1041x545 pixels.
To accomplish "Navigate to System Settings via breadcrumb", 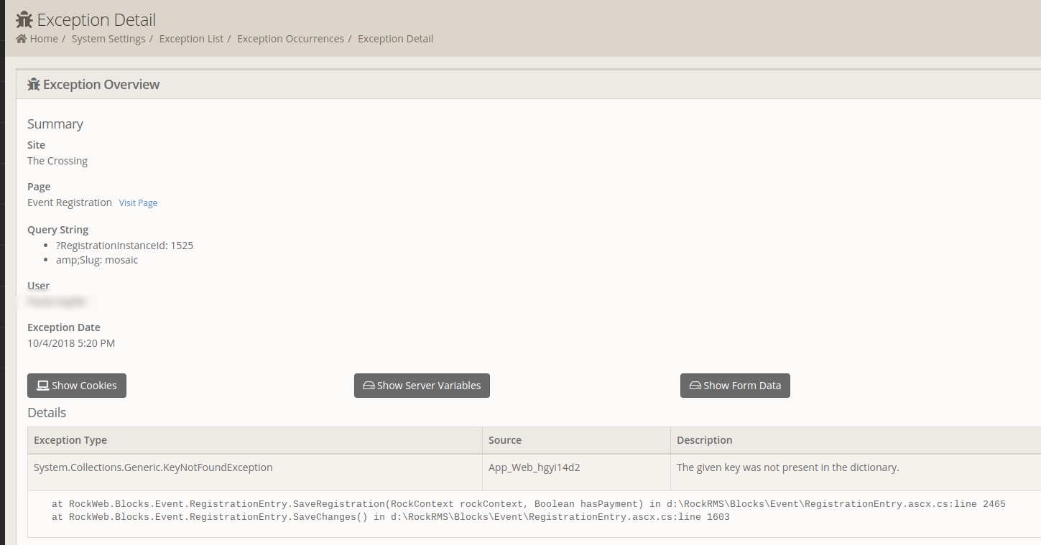I will (108, 38).
